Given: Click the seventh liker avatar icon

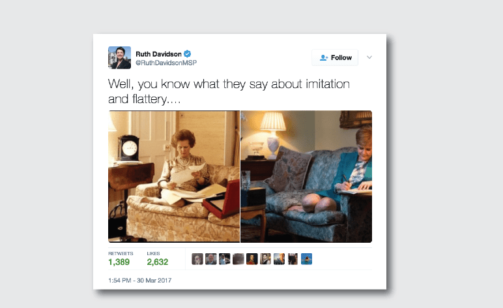Looking at the screenshot, I should 279,259.
